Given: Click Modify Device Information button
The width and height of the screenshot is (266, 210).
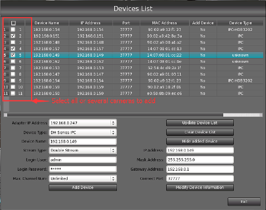Looking at the screenshot, I should pos(200,187).
